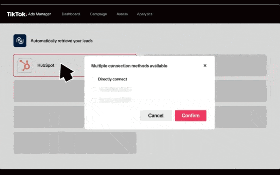The width and height of the screenshot is (280, 175).
Task: Click the TikTok Ads Manager logo
Action: click(29, 14)
